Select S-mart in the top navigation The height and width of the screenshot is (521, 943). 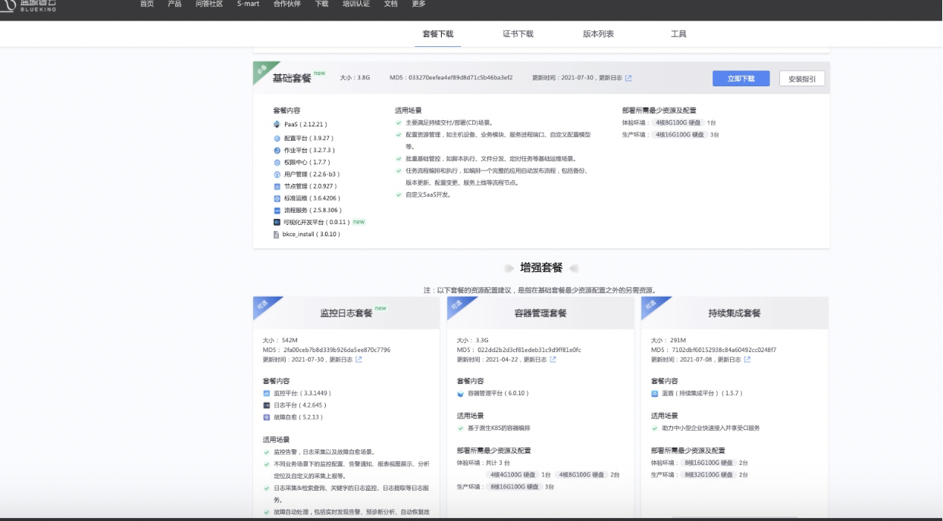click(x=248, y=4)
